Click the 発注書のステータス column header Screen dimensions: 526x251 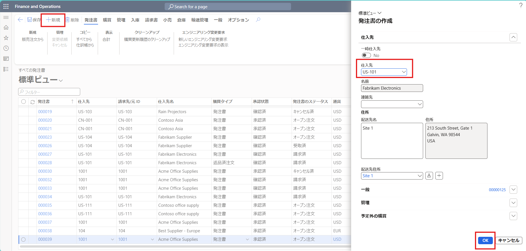[x=310, y=102]
